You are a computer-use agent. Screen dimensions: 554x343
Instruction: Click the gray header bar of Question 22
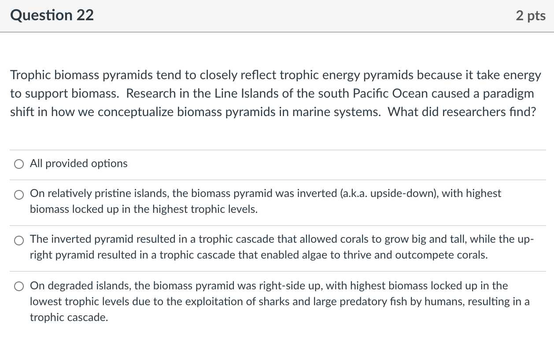[x=277, y=15]
